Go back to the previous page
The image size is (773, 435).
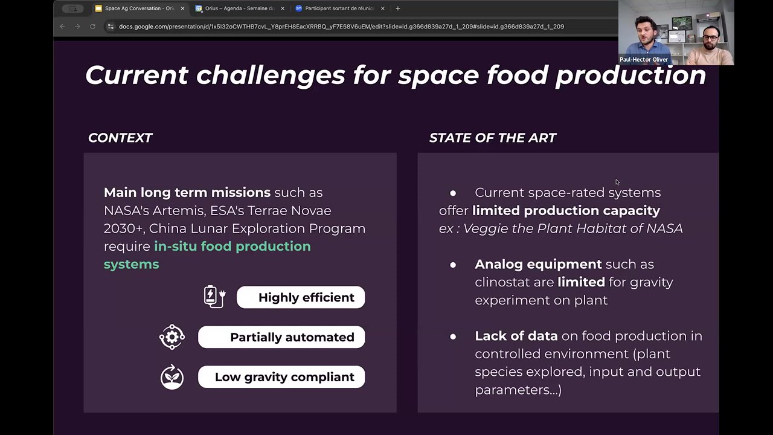click(x=62, y=27)
